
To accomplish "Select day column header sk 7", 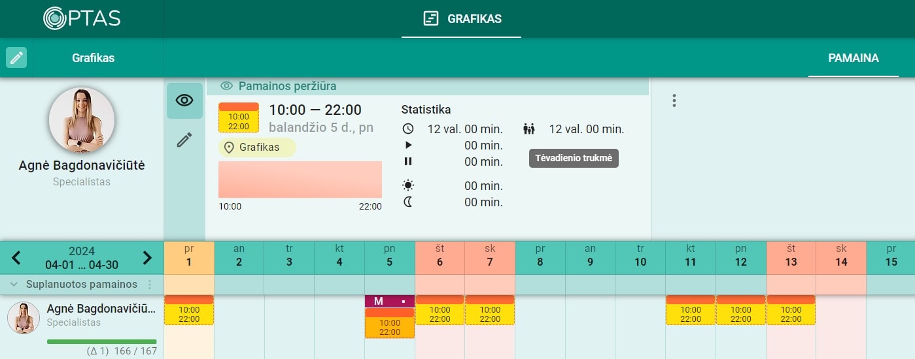I will tap(490, 257).
